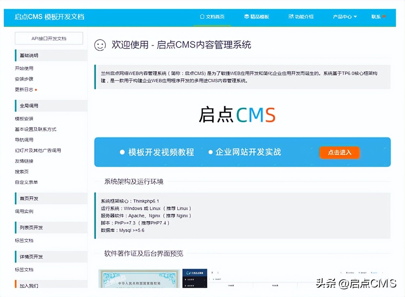The width and height of the screenshot is (405, 297).
Task: Open the 启点CMS 模板开发文档 header title
Action: point(50,17)
